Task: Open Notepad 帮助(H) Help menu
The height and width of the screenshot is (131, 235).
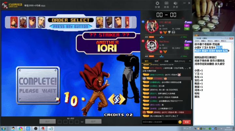Action: [223, 41]
